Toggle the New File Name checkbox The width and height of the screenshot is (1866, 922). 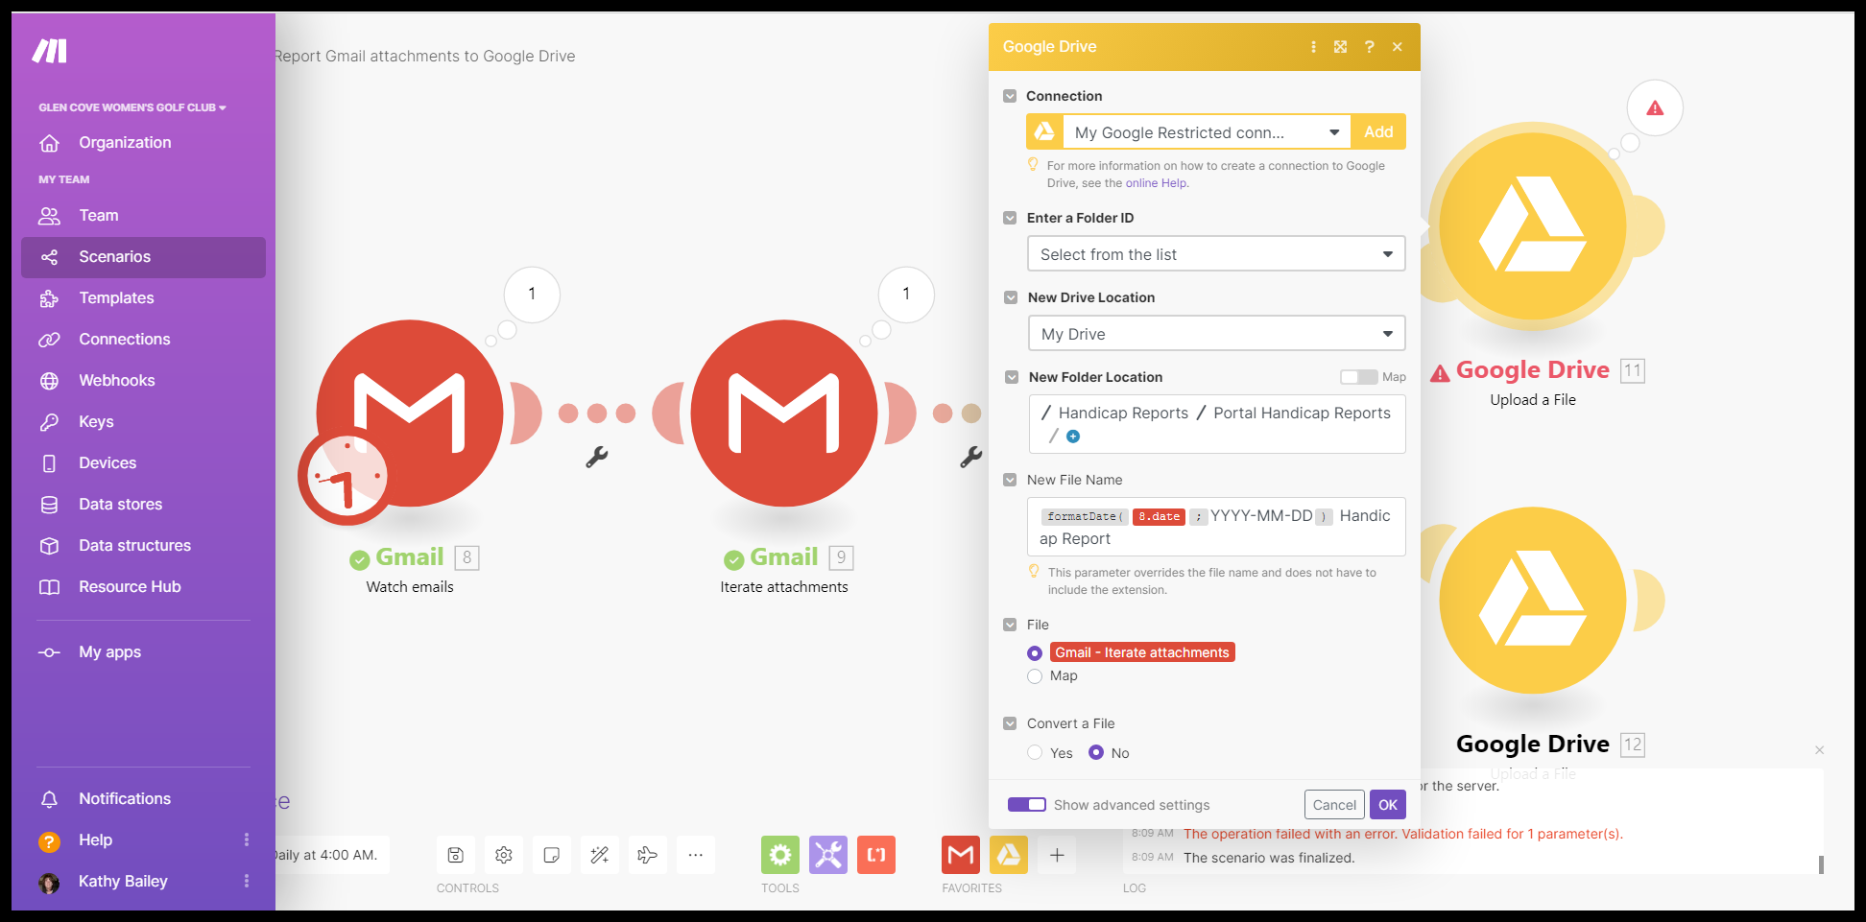(1010, 480)
